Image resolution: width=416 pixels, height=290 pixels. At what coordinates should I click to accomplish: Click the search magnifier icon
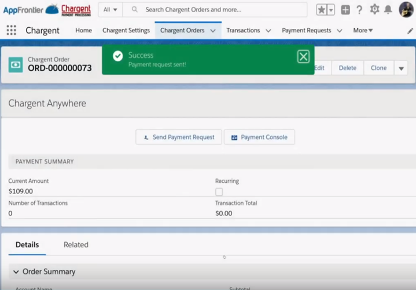[x=134, y=10]
